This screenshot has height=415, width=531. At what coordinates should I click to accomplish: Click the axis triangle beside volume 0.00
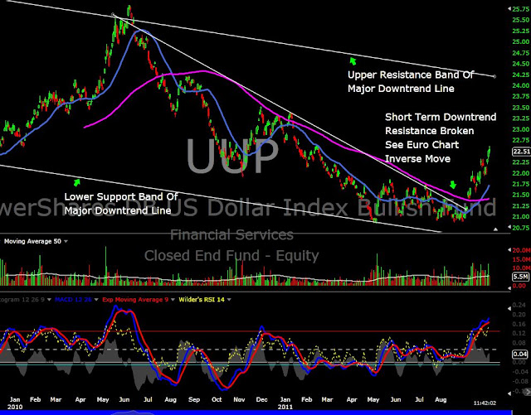click(509, 287)
